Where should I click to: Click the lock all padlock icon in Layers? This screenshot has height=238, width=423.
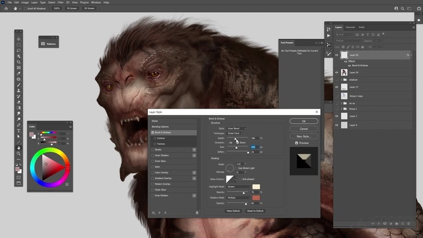pos(362,47)
